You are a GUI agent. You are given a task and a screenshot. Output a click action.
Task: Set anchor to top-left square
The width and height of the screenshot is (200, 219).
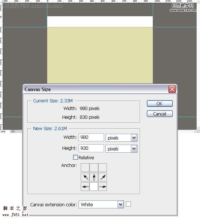[x=85, y=168]
